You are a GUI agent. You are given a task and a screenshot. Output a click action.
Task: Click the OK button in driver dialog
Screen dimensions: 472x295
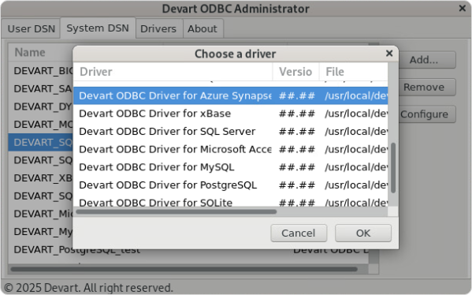(363, 233)
